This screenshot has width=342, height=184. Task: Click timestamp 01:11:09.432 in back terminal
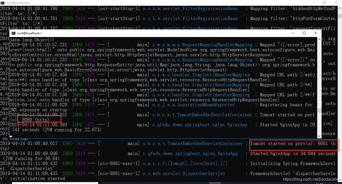[x=42, y=163]
